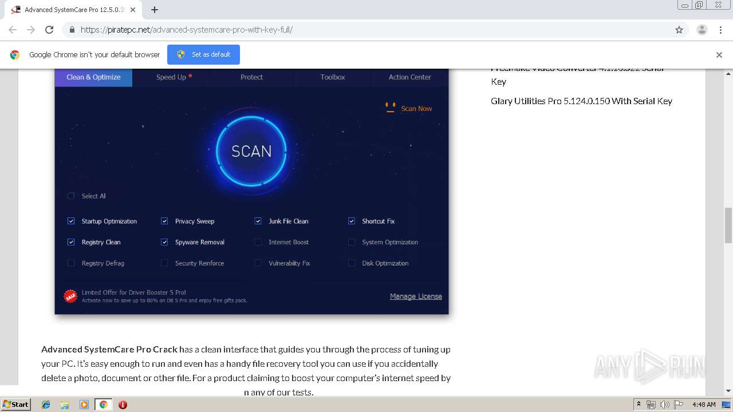
Task: Click the network tray icon
Action: click(651, 405)
